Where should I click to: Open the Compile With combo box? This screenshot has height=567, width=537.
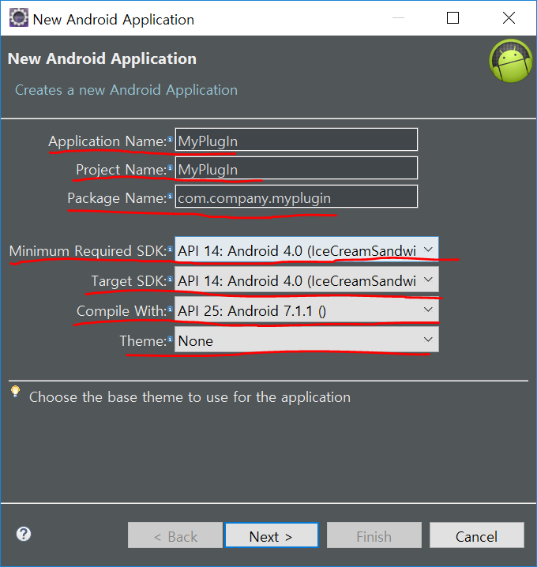tap(306, 310)
